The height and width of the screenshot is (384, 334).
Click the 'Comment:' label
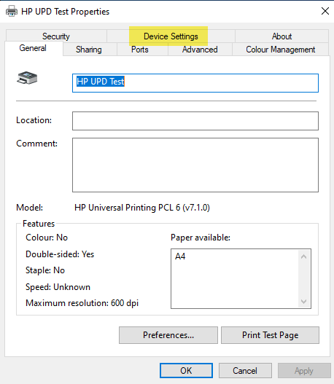coord(36,144)
